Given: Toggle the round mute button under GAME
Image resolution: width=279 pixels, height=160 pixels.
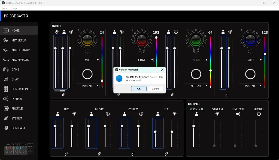Looking at the screenshot, I should click(250, 74).
